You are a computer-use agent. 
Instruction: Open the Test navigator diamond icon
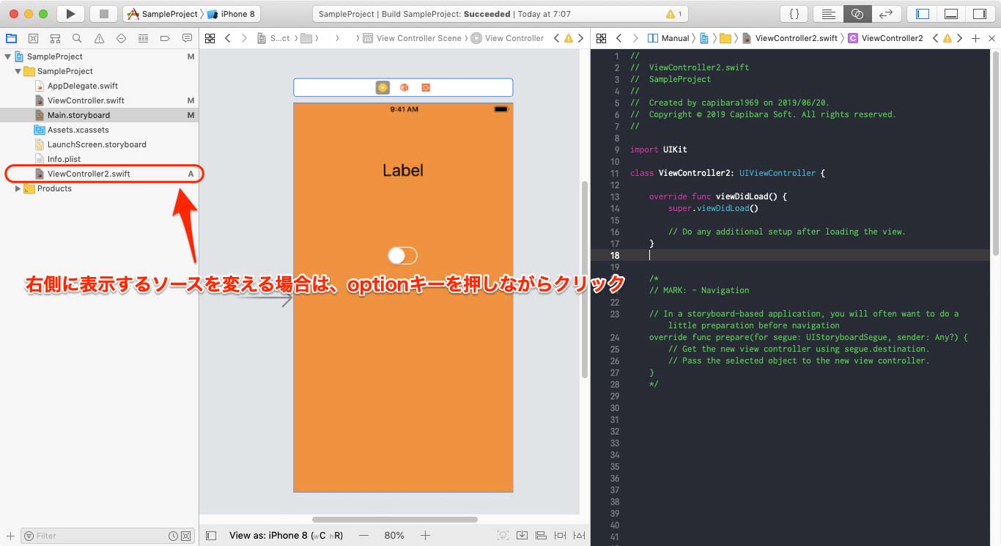[121, 38]
